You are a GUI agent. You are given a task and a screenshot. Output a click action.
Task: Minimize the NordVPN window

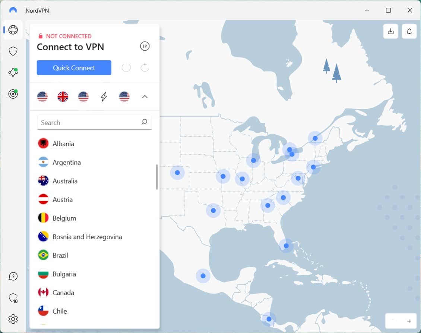click(367, 10)
